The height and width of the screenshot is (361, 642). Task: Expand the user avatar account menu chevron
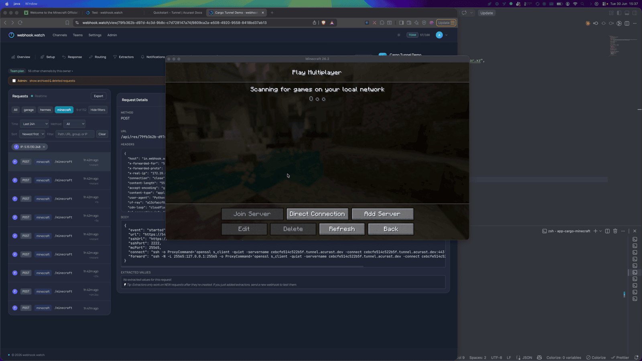point(446,35)
